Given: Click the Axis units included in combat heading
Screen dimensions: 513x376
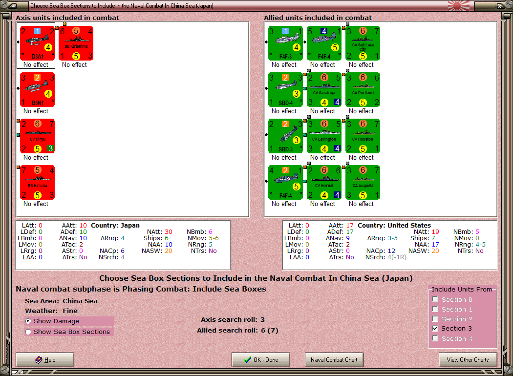Looking at the screenshot, I should tap(67, 18).
